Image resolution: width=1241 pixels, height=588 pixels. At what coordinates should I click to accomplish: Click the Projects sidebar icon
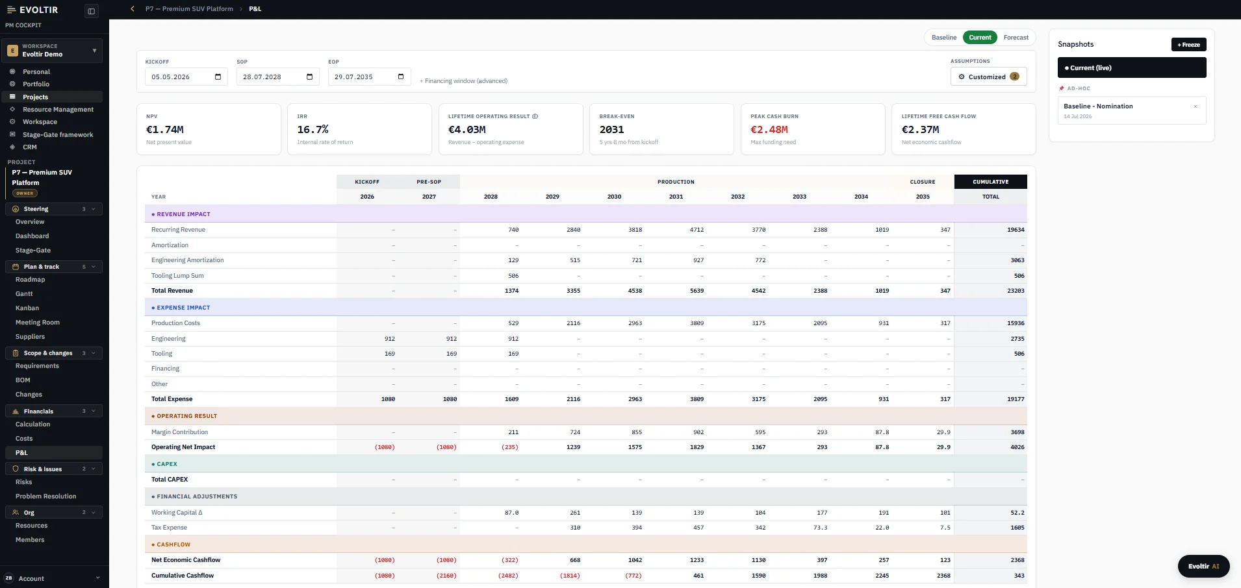(x=12, y=97)
